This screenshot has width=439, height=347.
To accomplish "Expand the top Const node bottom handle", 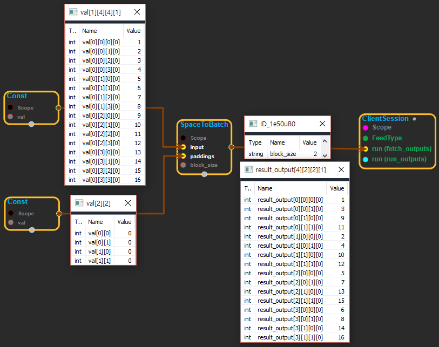I will click(31, 124).
